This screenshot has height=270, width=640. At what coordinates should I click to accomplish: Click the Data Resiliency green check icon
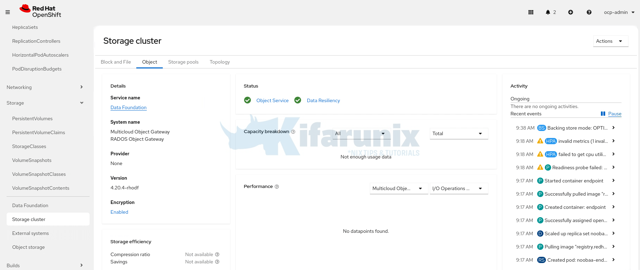point(298,100)
